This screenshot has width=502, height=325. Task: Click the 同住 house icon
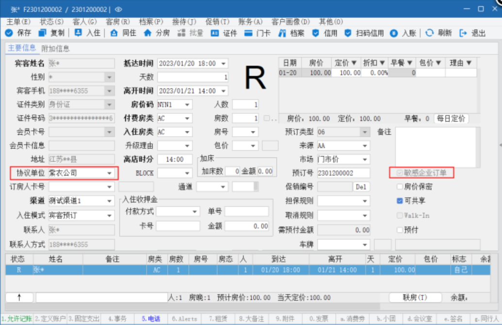point(114,33)
